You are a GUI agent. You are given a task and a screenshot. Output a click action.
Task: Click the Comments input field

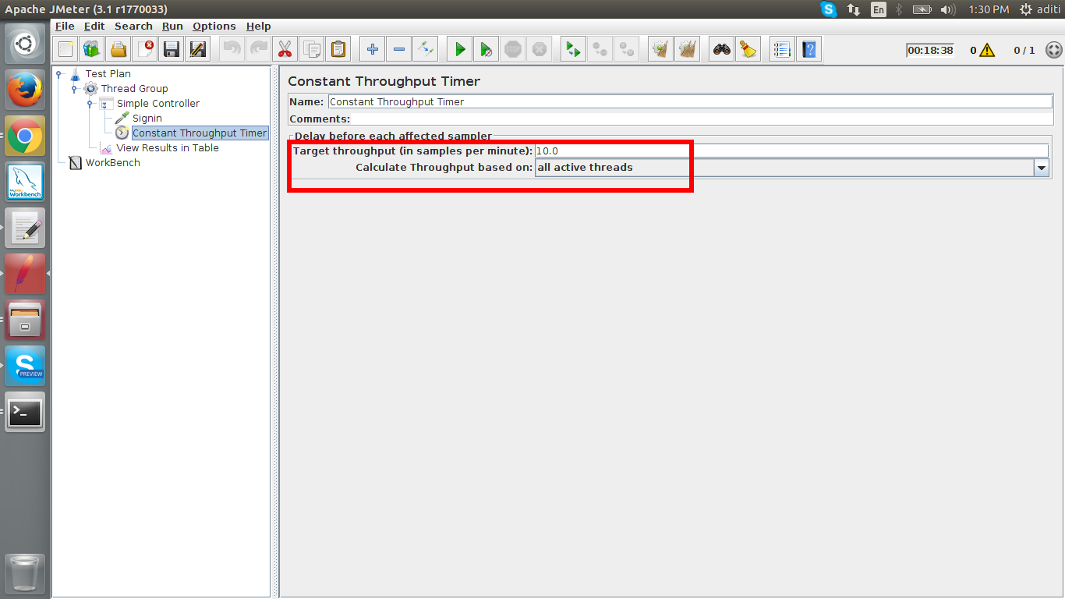[x=702, y=119]
